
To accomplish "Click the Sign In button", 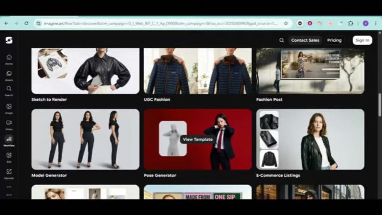I will 362,40.
